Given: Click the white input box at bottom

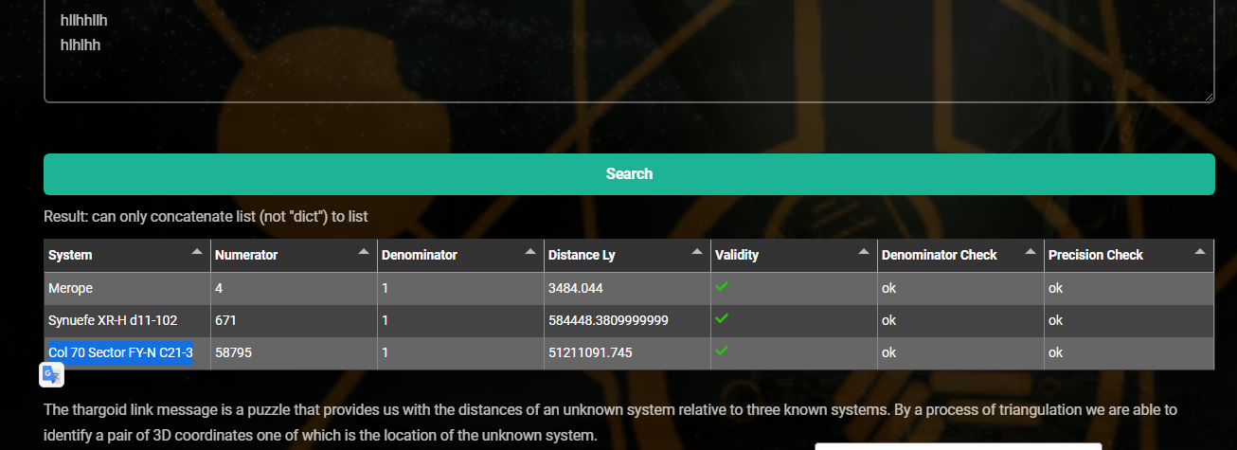Looking at the screenshot, I should point(958,446).
